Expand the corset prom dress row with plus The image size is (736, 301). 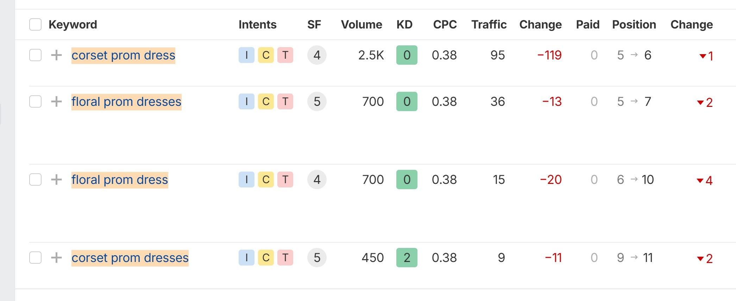(x=56, y=55)
